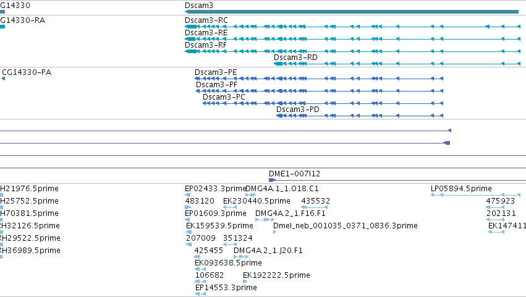Click the RH25752.5prime feature label
526x297 pixels.
click(29, 201)
